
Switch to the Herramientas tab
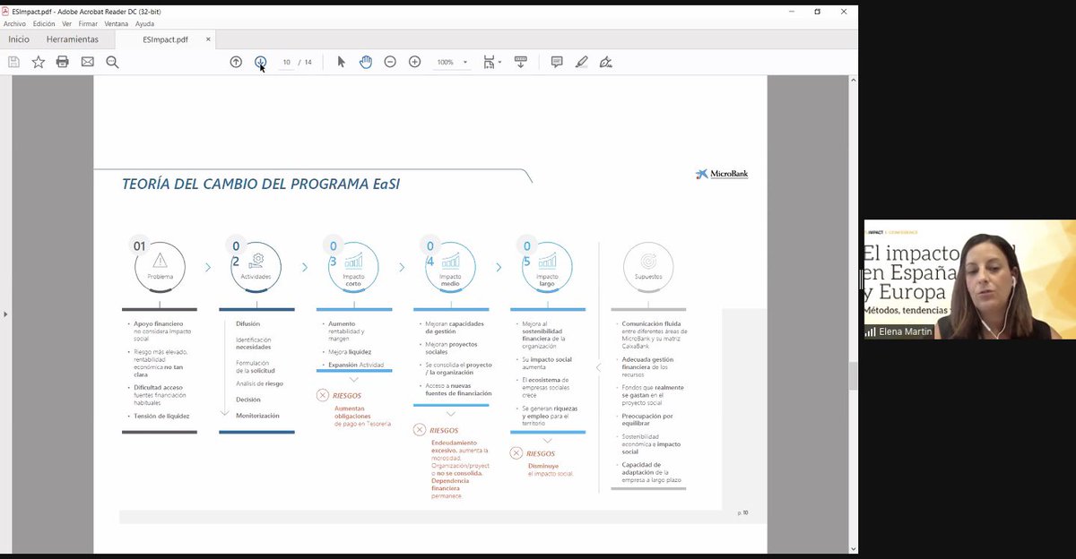point(73,39)
